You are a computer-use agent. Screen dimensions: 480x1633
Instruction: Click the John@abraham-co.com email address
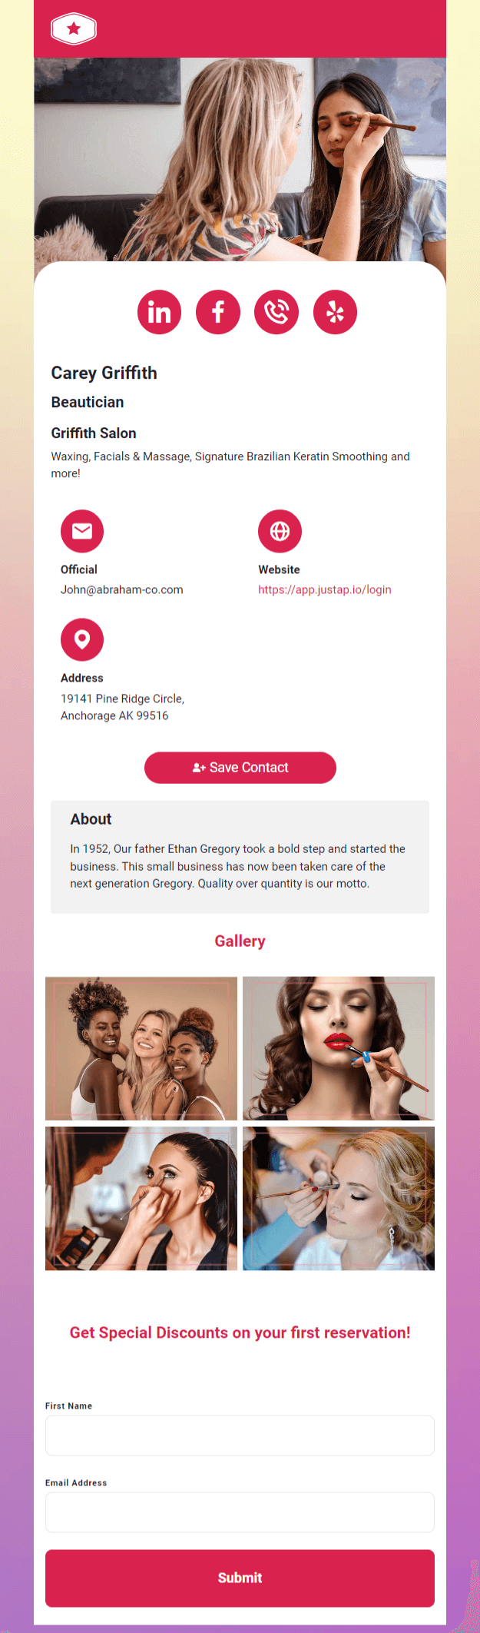pos(122,589)
